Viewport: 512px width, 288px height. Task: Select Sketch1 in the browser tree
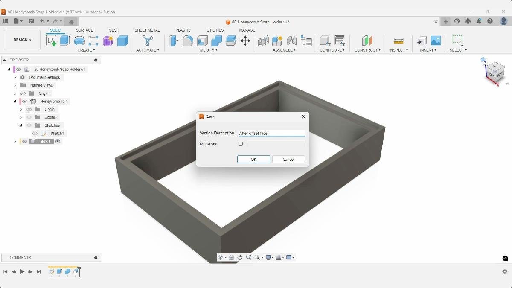coord(57,134)
